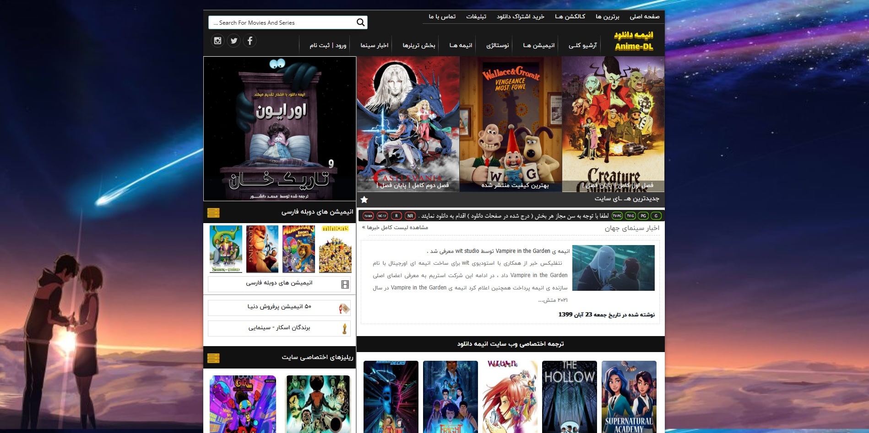
Task: Open برترین ها in the top menu
Action: coord(608,16)
